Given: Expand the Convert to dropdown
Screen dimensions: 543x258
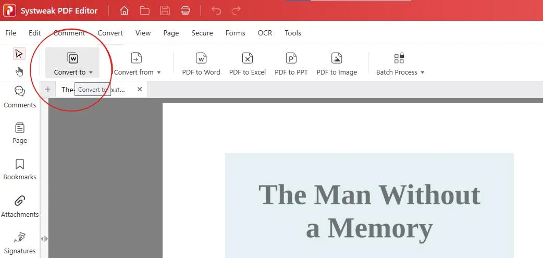Looking at the screenshot, I should point(73,64).
